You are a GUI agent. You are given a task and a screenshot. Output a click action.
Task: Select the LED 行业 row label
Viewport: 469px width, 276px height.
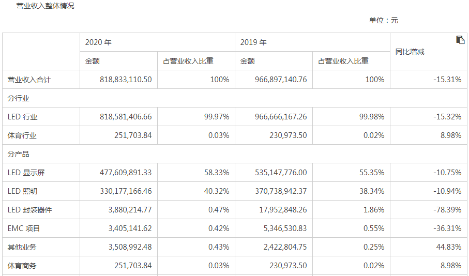(23, 117)
